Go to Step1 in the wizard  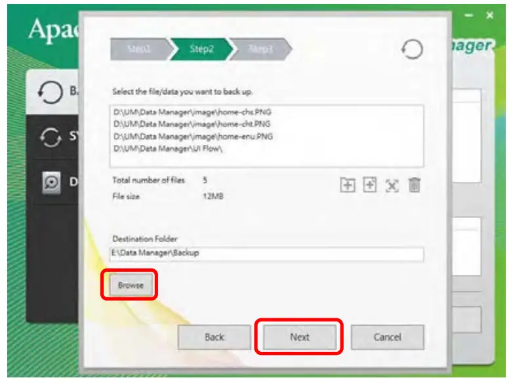[140, 49]
